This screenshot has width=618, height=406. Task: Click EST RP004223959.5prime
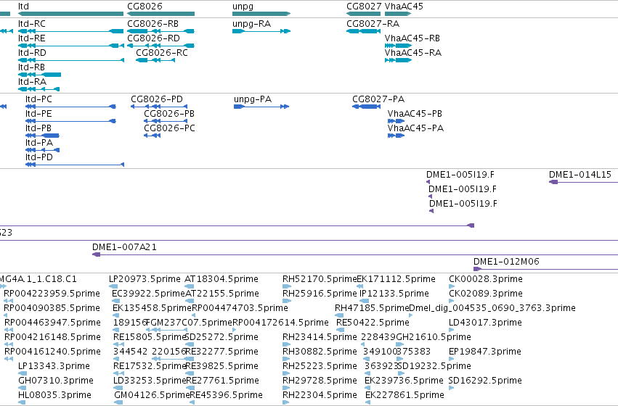coord(52,294)
